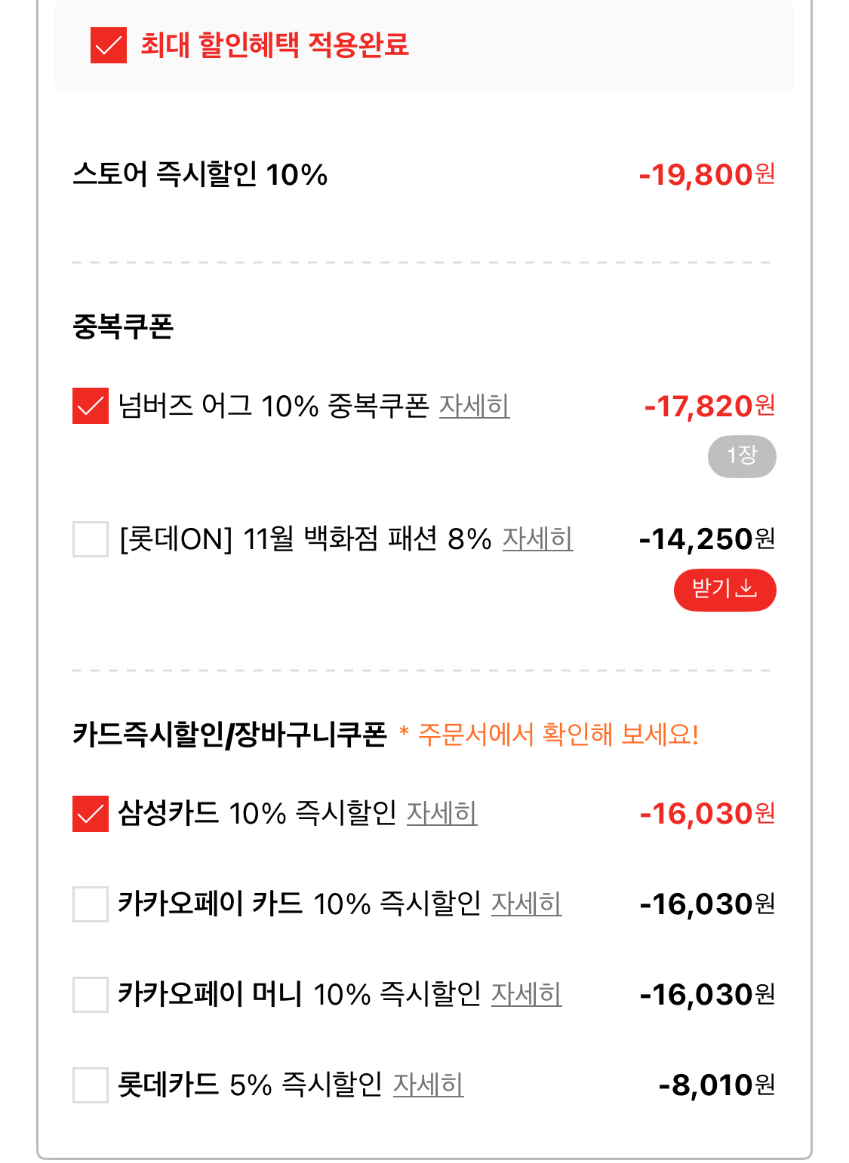849x1163 pixels.
Task: Select the 롯데카드 5% 즉시할인 checkbox
Action: point(91,1085)
